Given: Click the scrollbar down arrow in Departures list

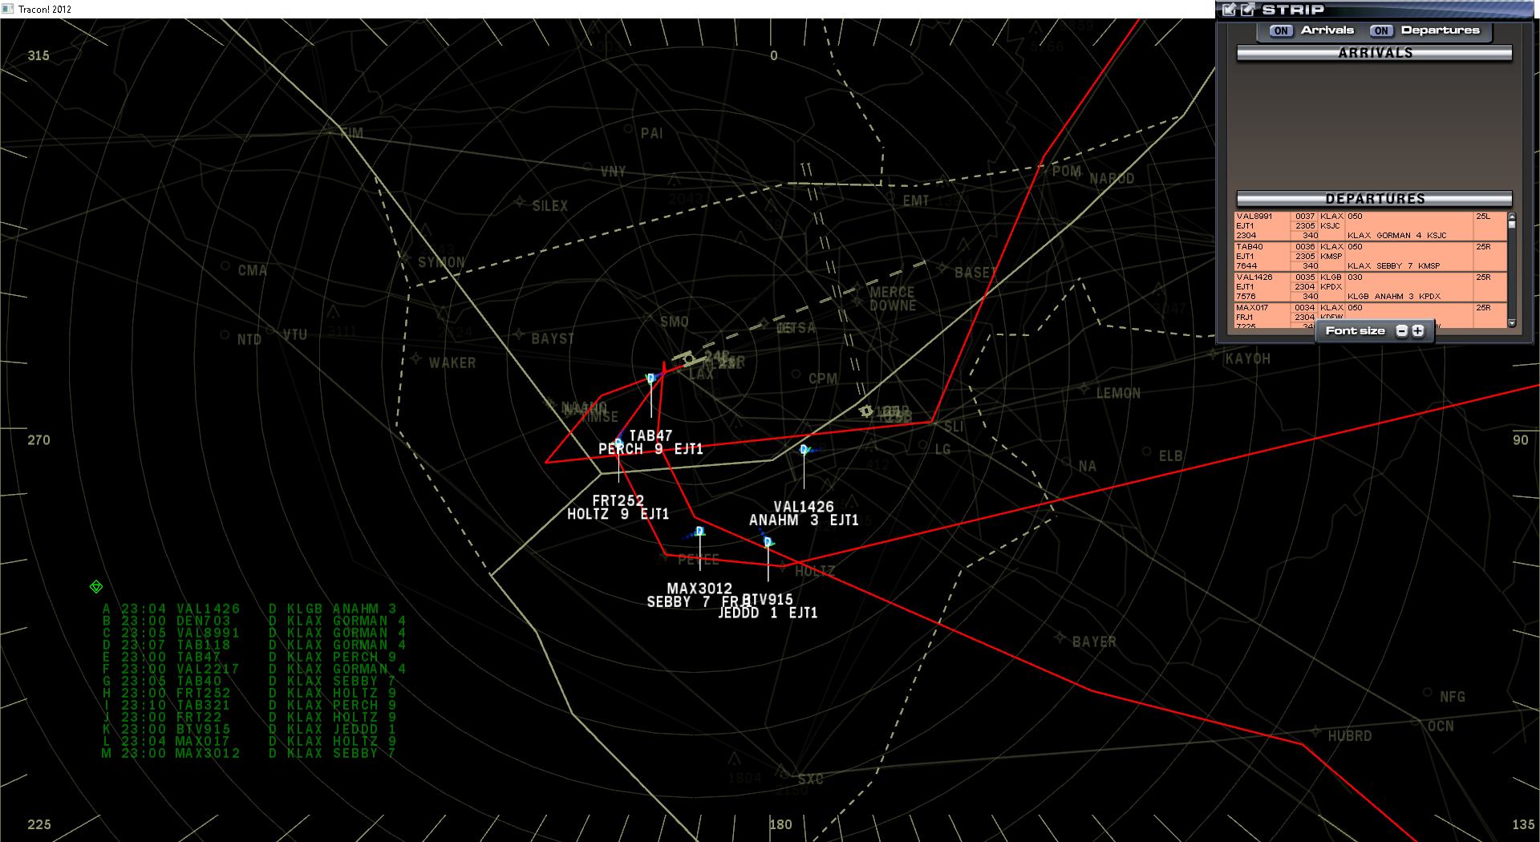Looking at the screenshot, I should click(1512, 324).
